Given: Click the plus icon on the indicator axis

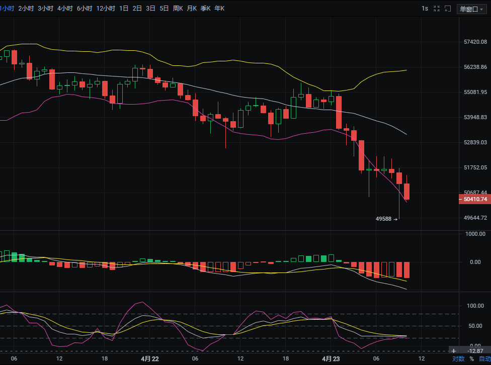Looking at the screenshot, I should tap(454, 351).
